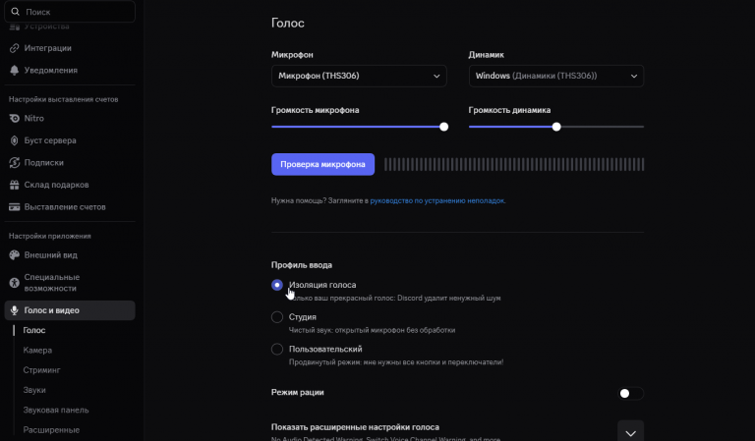
Task: Switch to the Стриминг tab
Action: click(42, 370)
